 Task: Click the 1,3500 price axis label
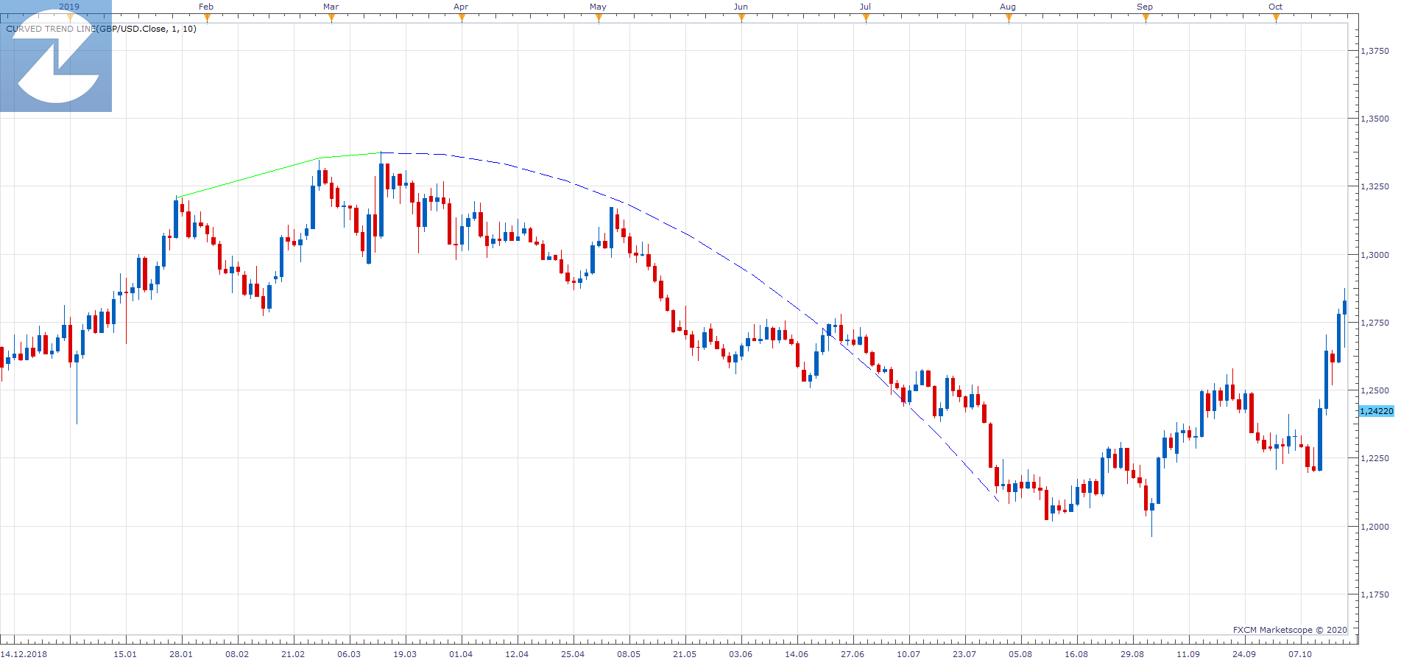1374,119
